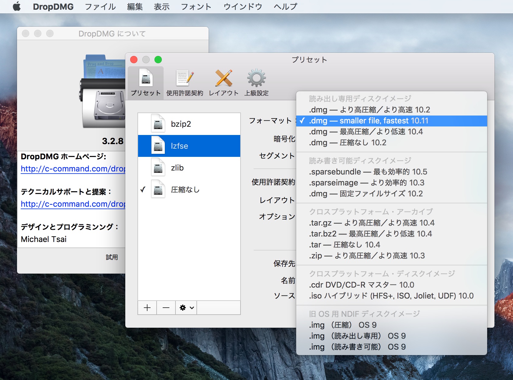
Task: Choose .sparsebundle 最も効率的 10.5 format
Action: point(392,172)
